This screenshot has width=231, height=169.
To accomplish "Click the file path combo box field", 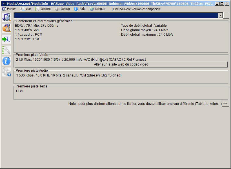I will (x=116, y=15).
